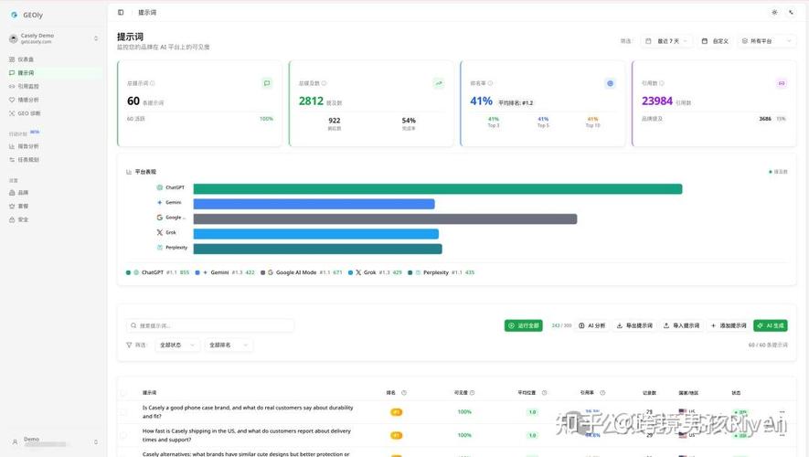Click the 导入提示词 import button
This screenshot has width=809, height=457.
click(682, 325)
